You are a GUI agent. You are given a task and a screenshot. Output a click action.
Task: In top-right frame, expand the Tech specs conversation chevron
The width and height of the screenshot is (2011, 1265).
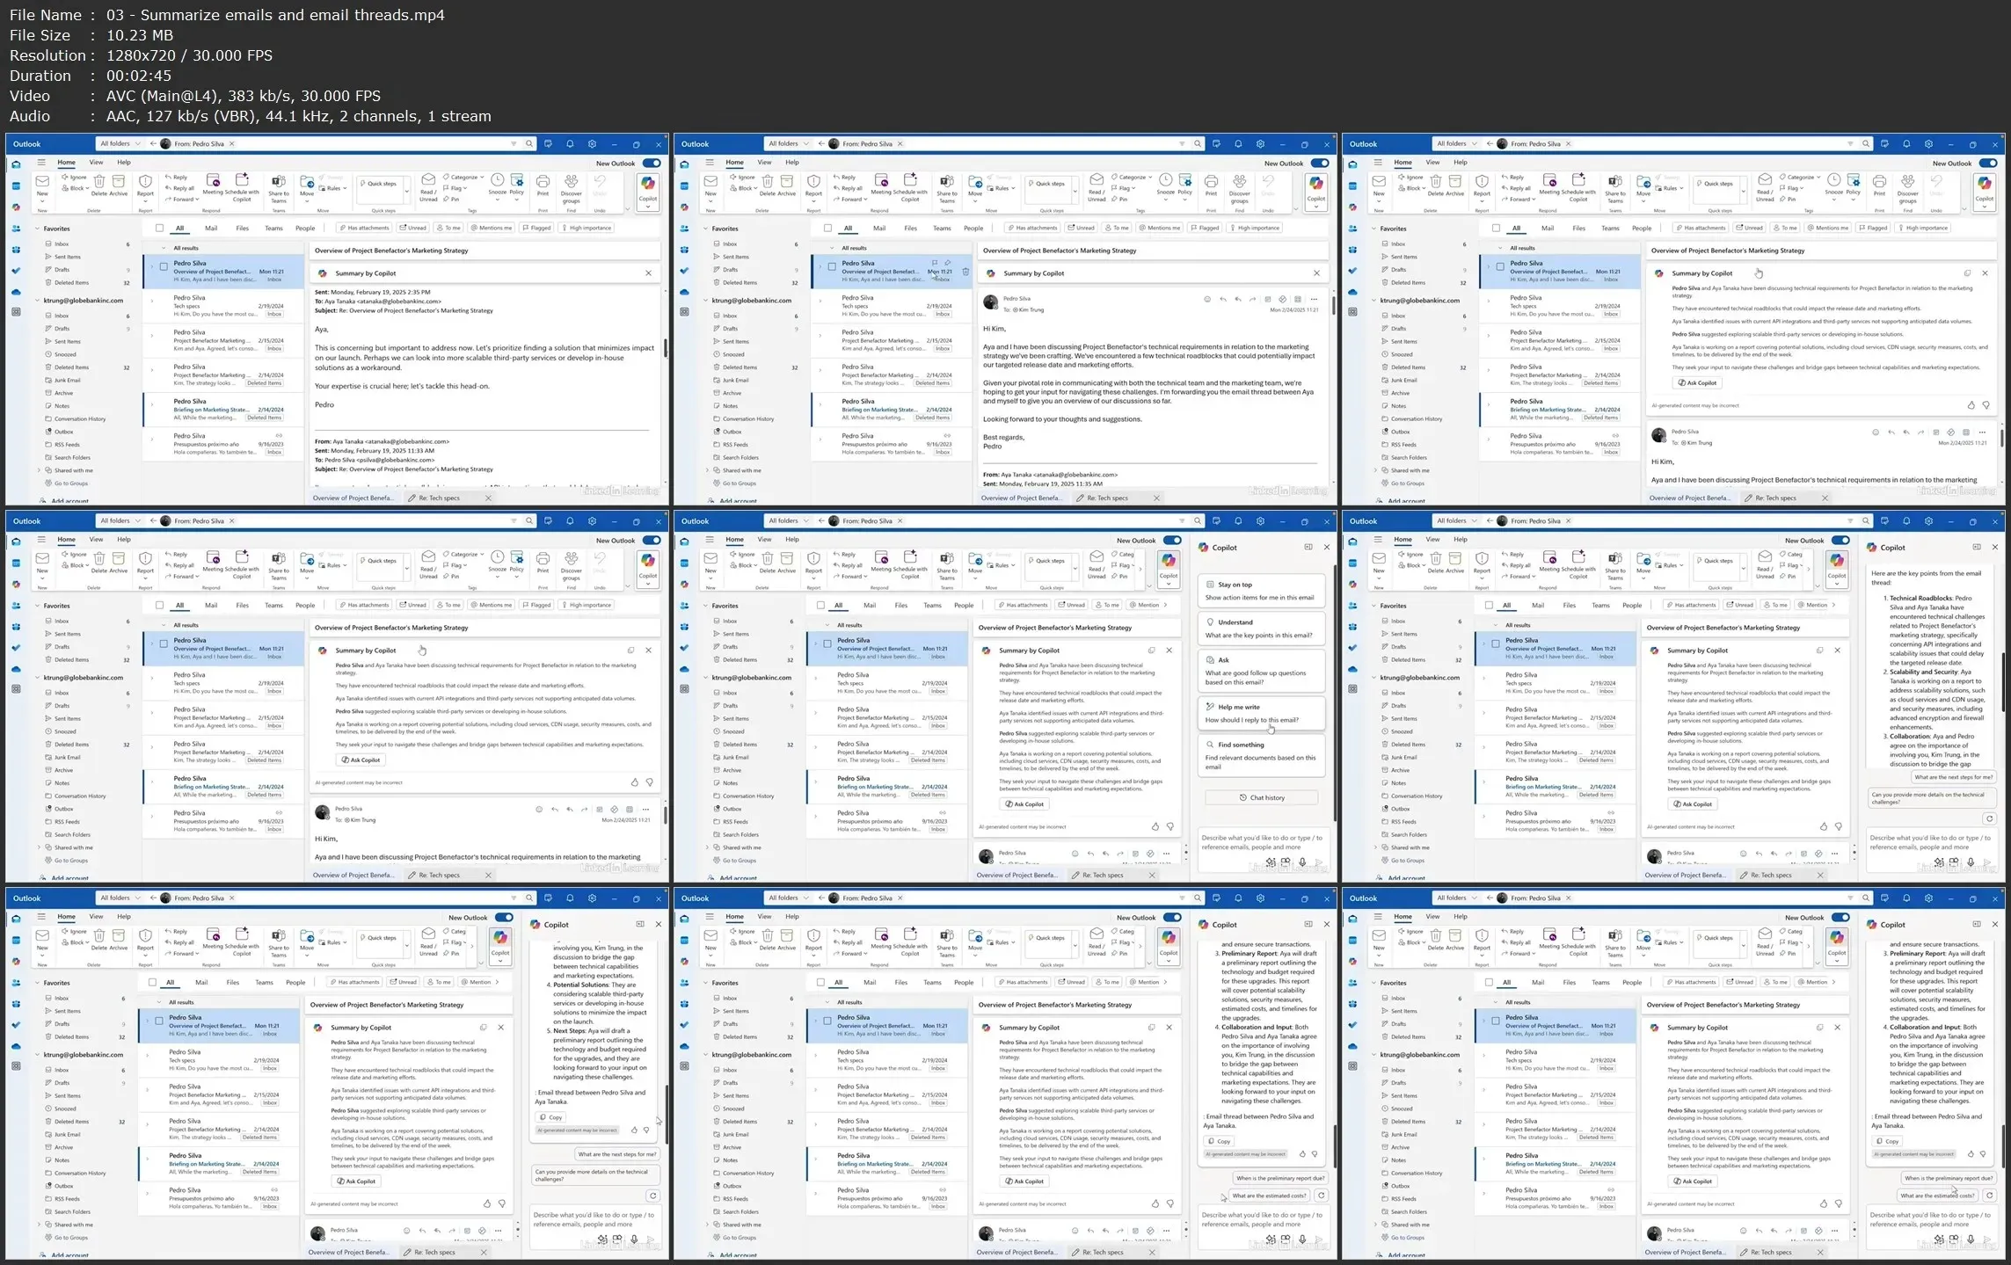click(1488, 302)
